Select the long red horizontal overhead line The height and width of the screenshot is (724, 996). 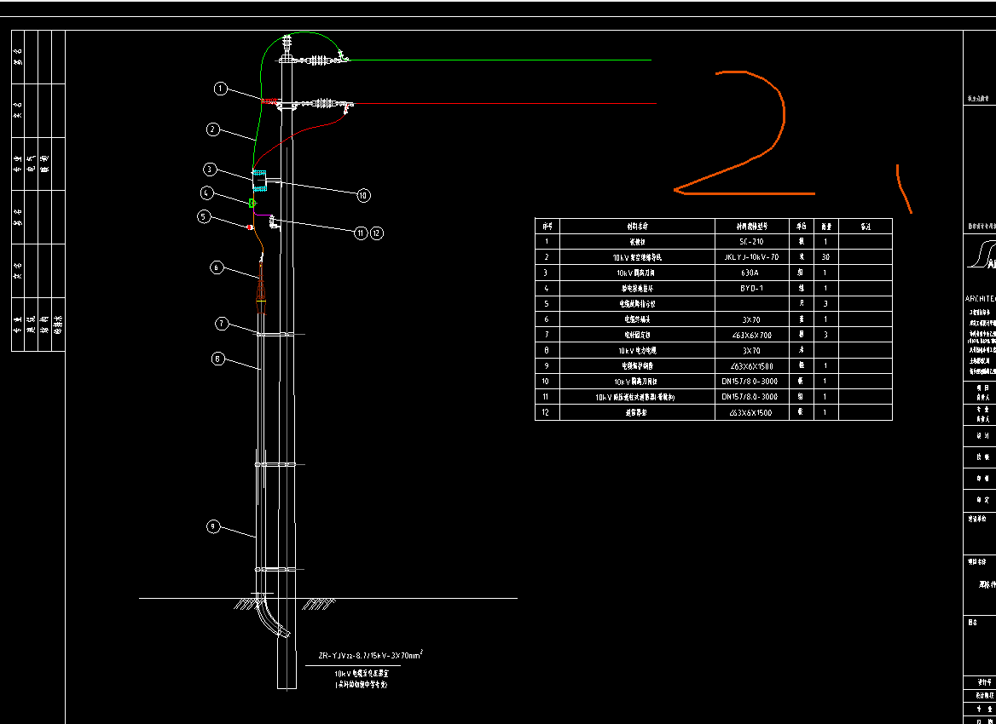pyautogui.click(x=505, y=103)
